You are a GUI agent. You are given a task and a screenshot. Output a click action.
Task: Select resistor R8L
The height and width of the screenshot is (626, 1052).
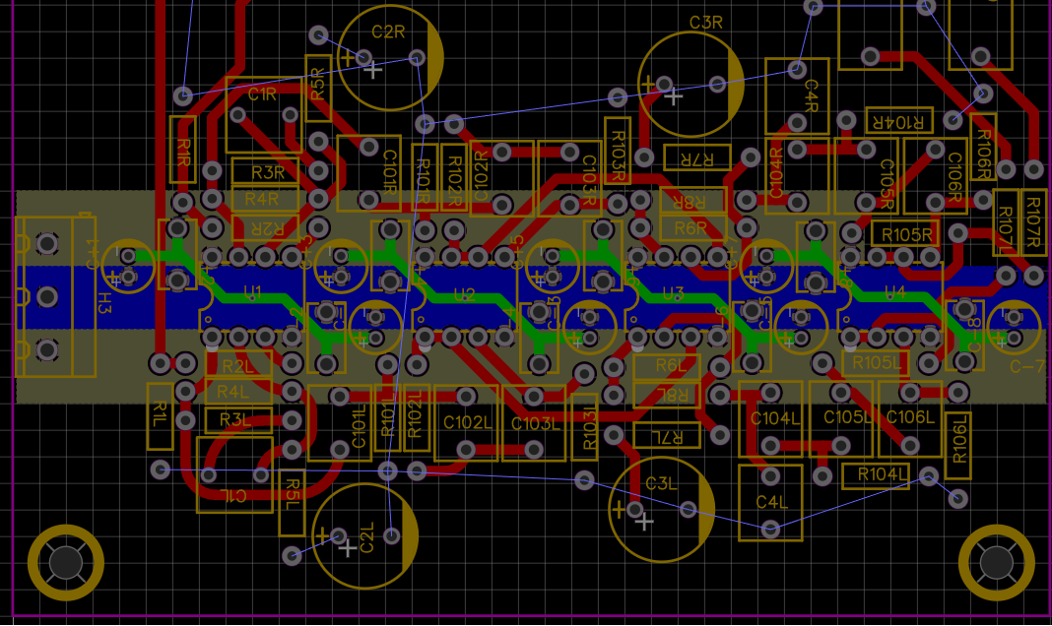tap(668, 395)
